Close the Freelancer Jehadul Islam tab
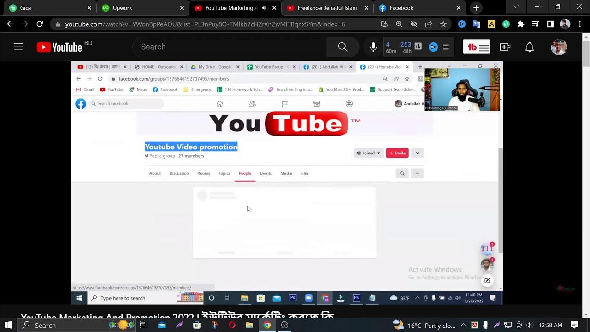 click(366, 8)
